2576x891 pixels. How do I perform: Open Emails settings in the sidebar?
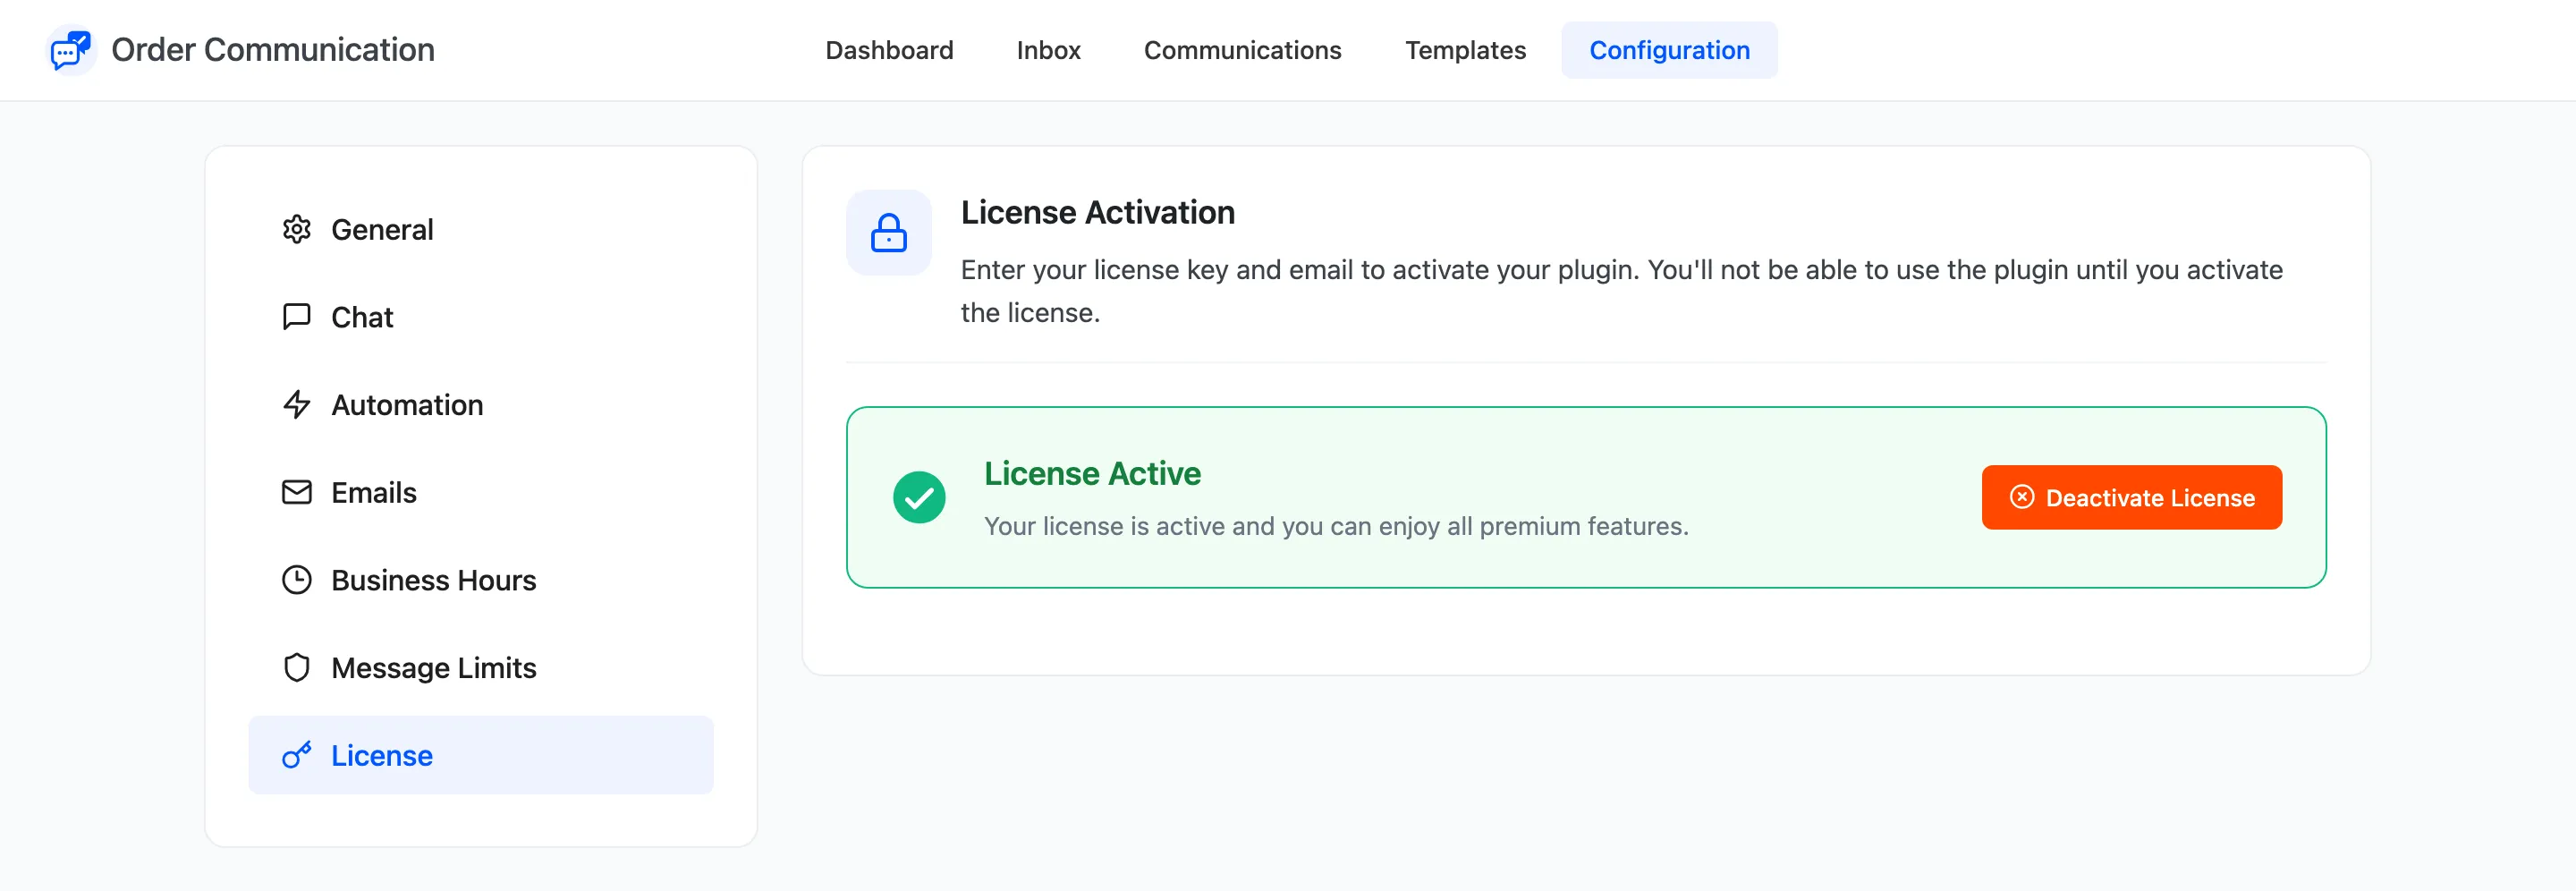point(481,492)
